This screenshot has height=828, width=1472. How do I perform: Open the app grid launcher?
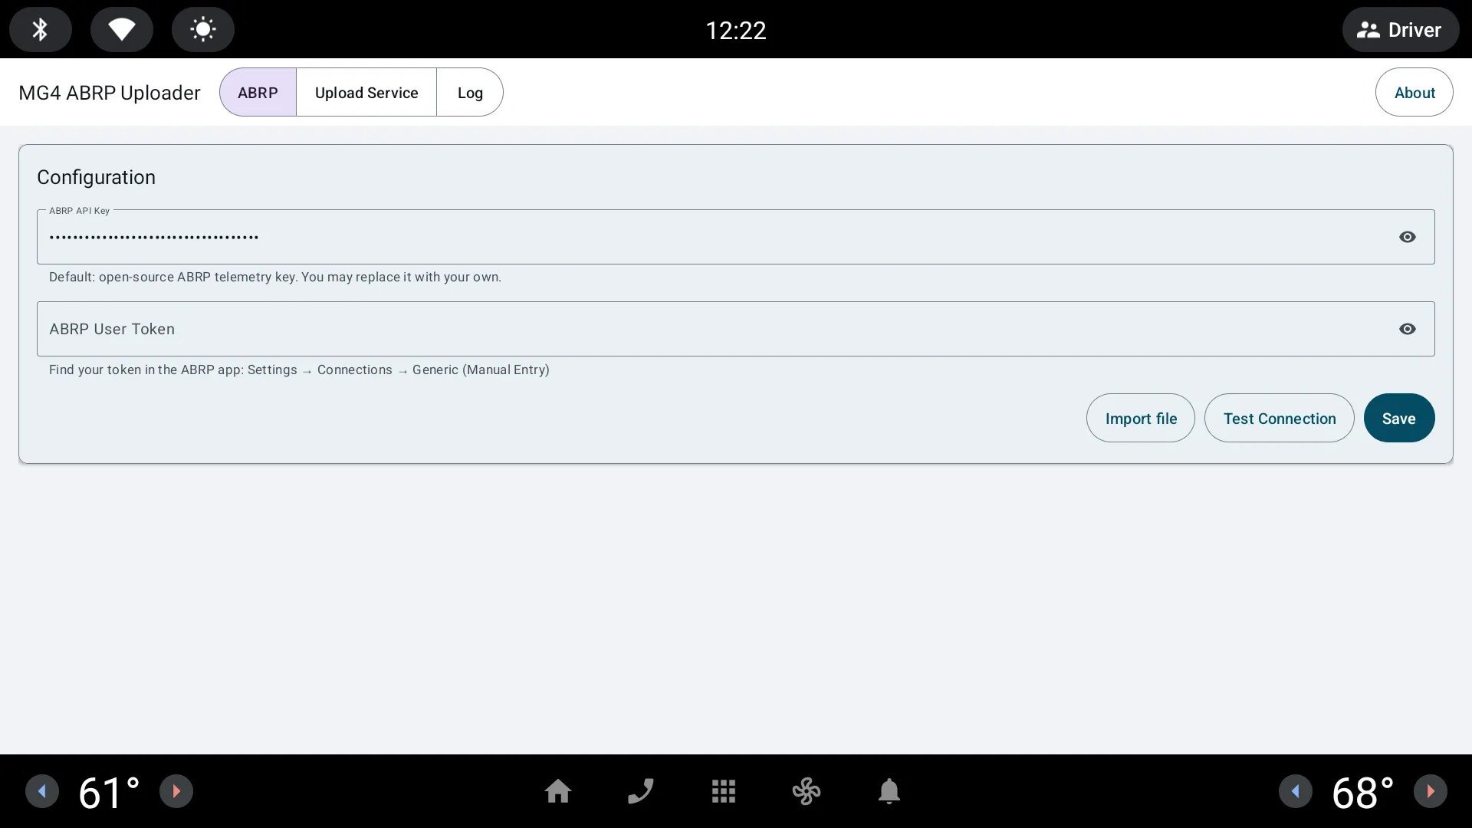click(x=724, y=791)
